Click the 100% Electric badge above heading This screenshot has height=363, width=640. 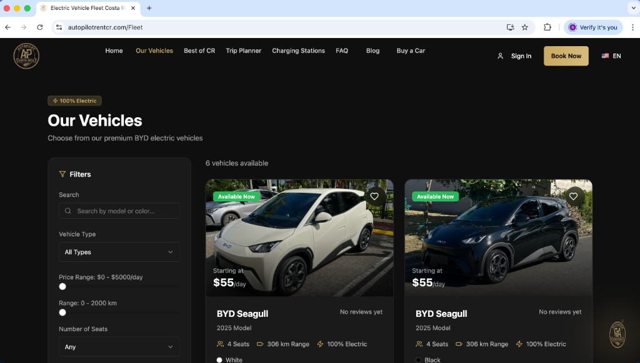pyautogui.click(x=75, y=100)
